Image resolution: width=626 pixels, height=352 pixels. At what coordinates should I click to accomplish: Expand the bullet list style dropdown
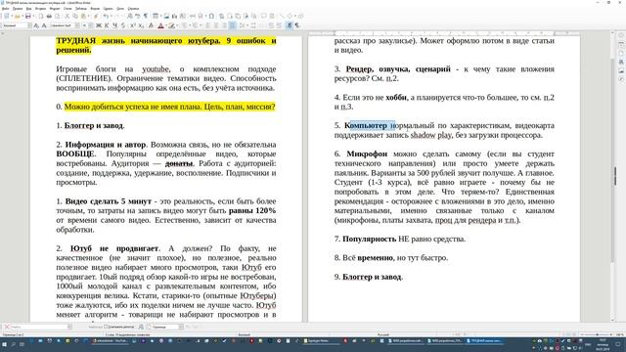coord(189,25)
